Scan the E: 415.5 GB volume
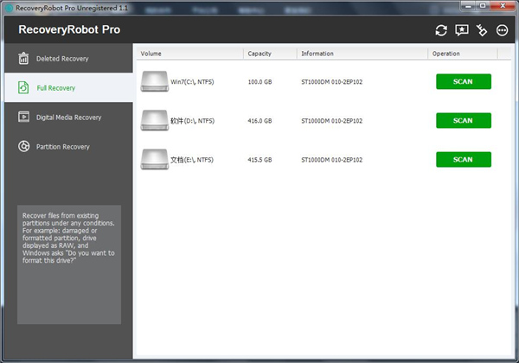Screen dimensions: 519x363 (x=464, y=160)
